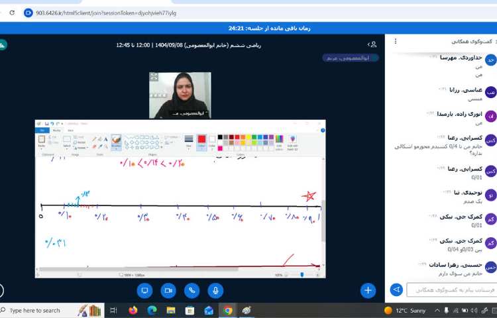The image size is (497, 318).
Task: Open shape Outline dropdown in Paint
Action: click(172, 137)
